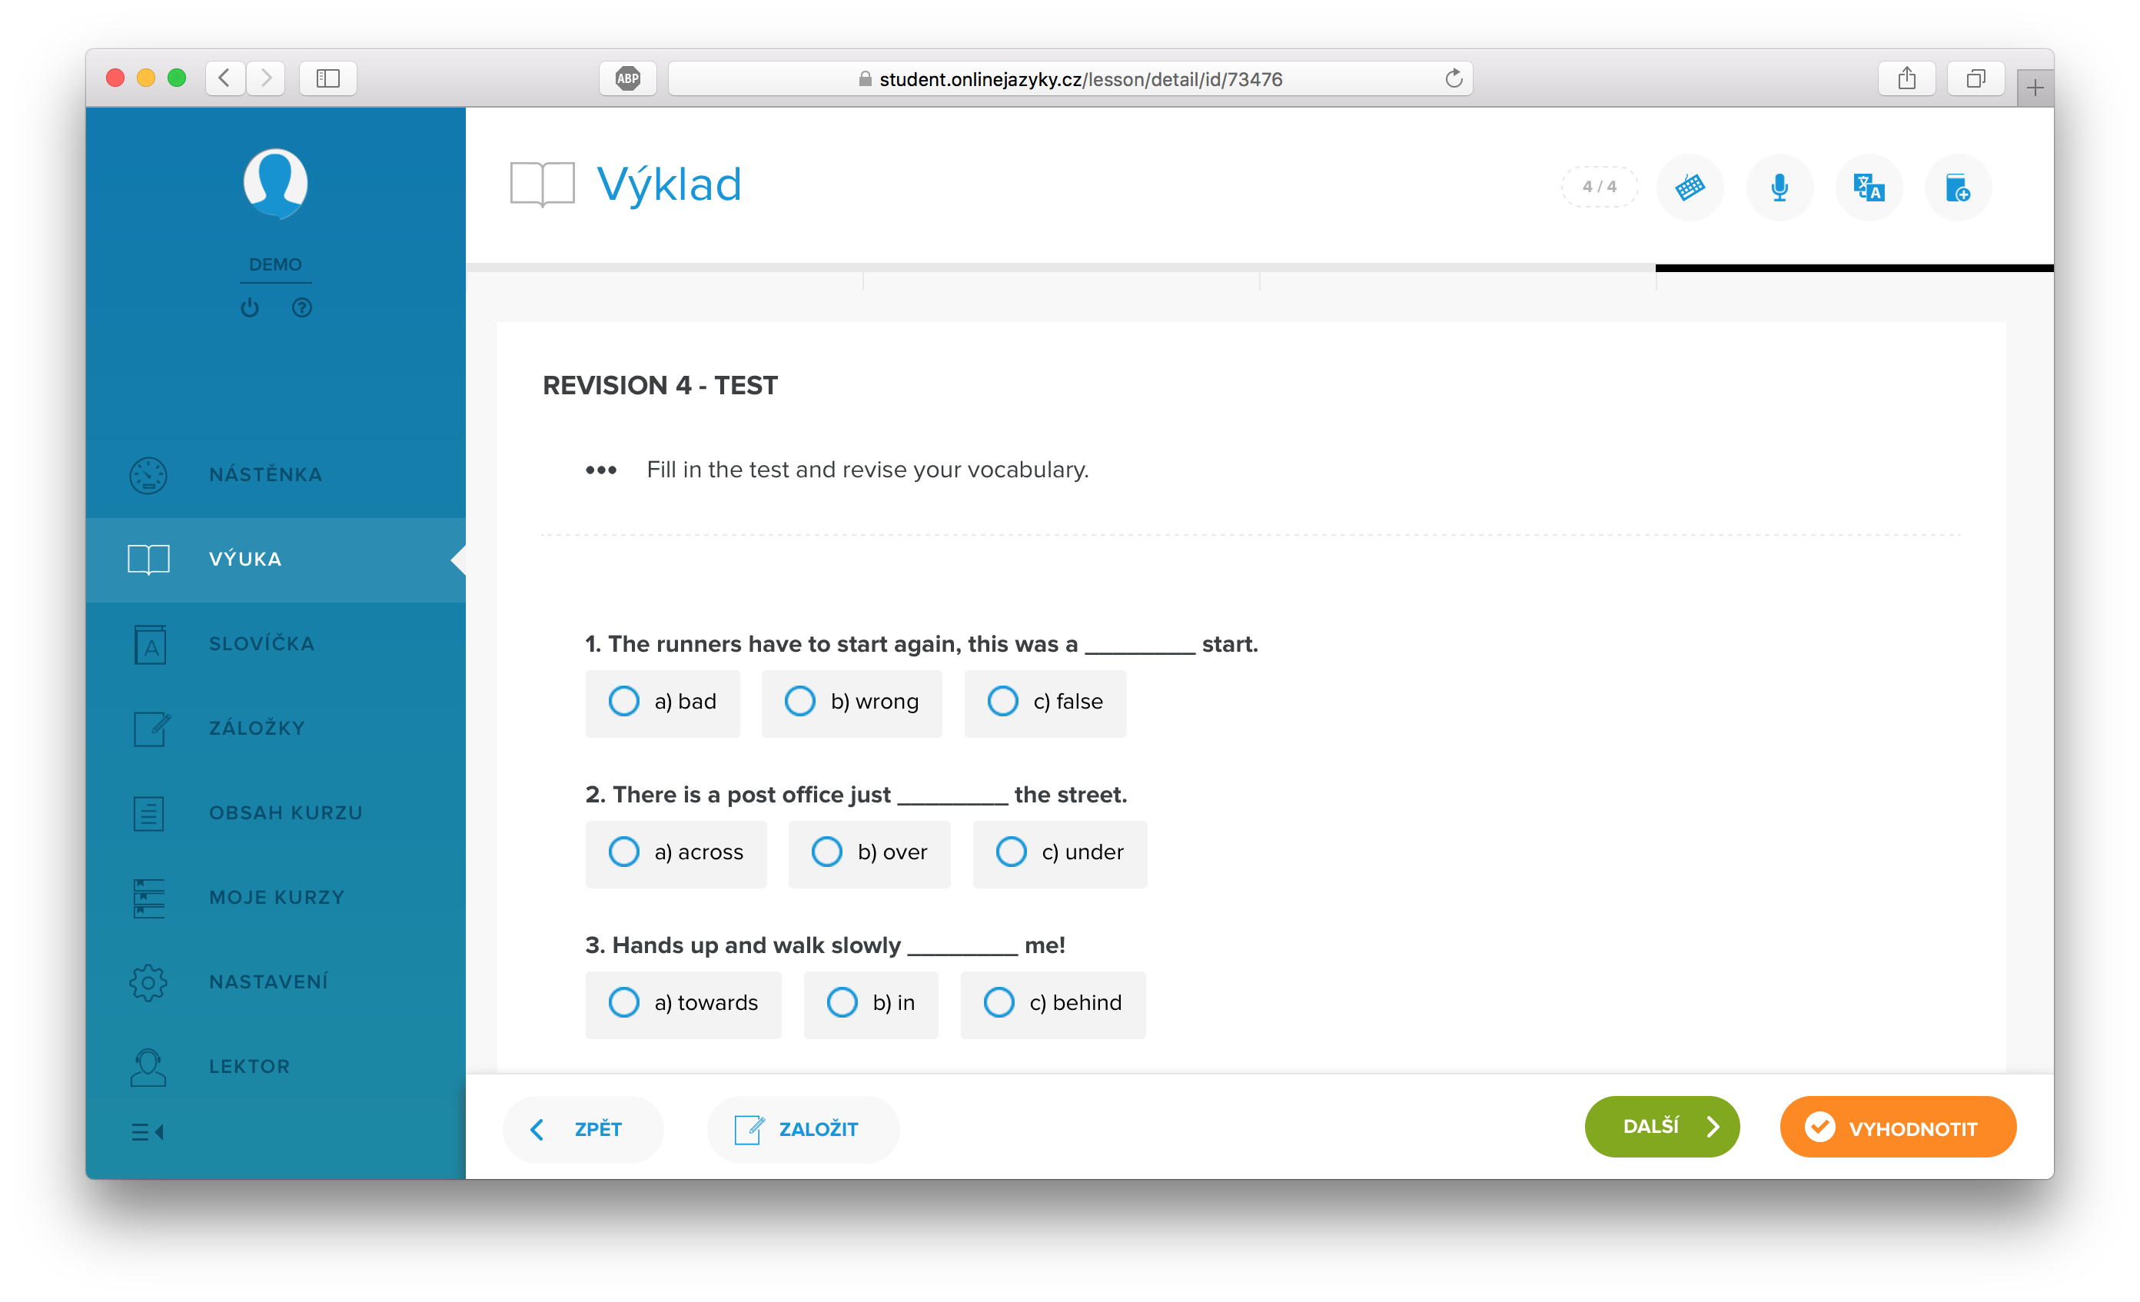Click the logout power icon under DEMO
Viewport: 2140px width, 1302px height.
(250, 307)
